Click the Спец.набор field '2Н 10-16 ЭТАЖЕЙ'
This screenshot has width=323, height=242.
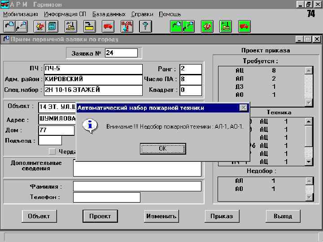click(93, 91)
